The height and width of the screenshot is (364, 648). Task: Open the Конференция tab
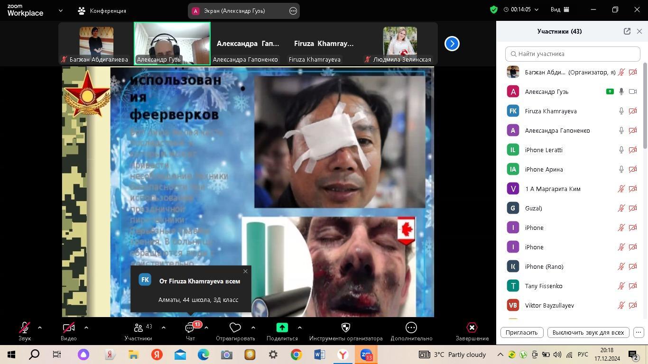(102, 10)
